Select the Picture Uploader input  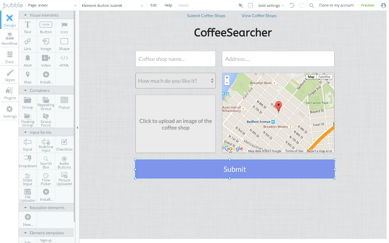tap(64, 178)
